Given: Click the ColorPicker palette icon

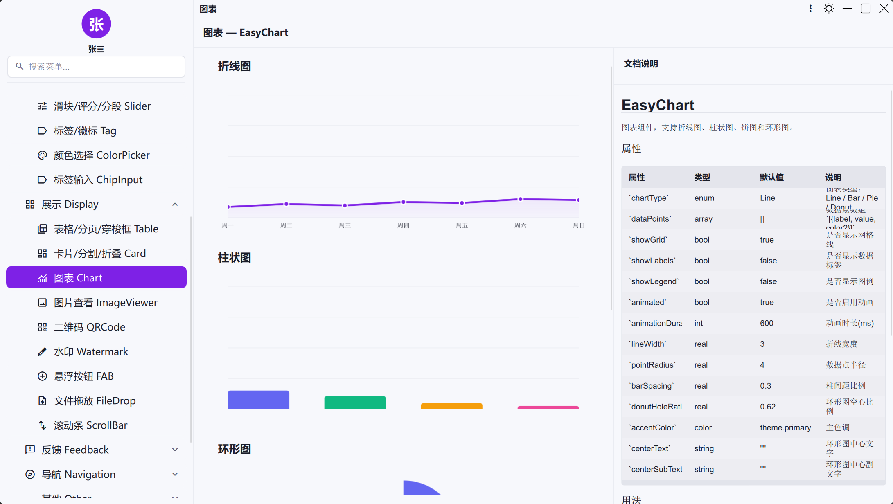Looking at the screenshot, I should click(x=42, y=155).
